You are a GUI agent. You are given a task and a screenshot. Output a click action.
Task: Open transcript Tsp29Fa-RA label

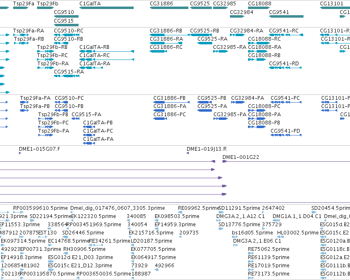click(28, 31)
